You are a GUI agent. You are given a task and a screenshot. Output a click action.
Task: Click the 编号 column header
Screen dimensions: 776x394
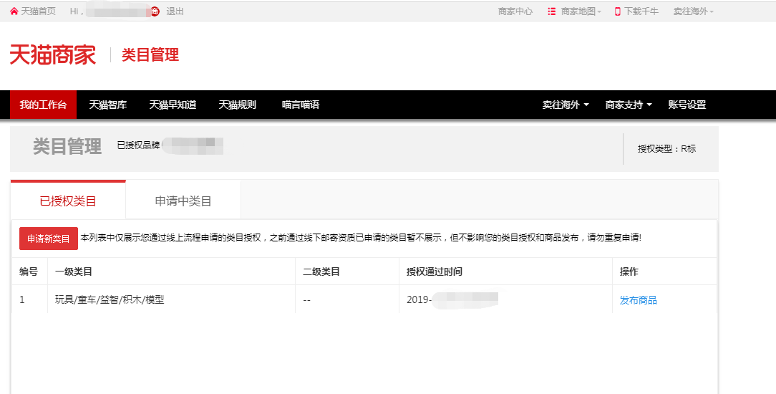pyautogui.click(x=28, y=272)
